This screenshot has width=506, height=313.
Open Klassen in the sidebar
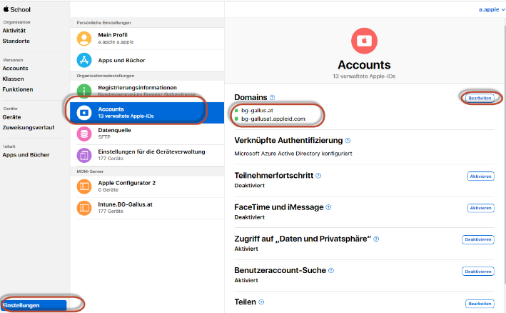(13, 79)
